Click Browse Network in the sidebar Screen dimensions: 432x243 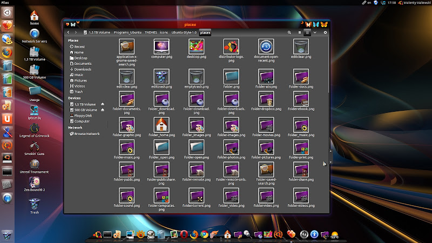pyautogui.click(x=86, y=133)
